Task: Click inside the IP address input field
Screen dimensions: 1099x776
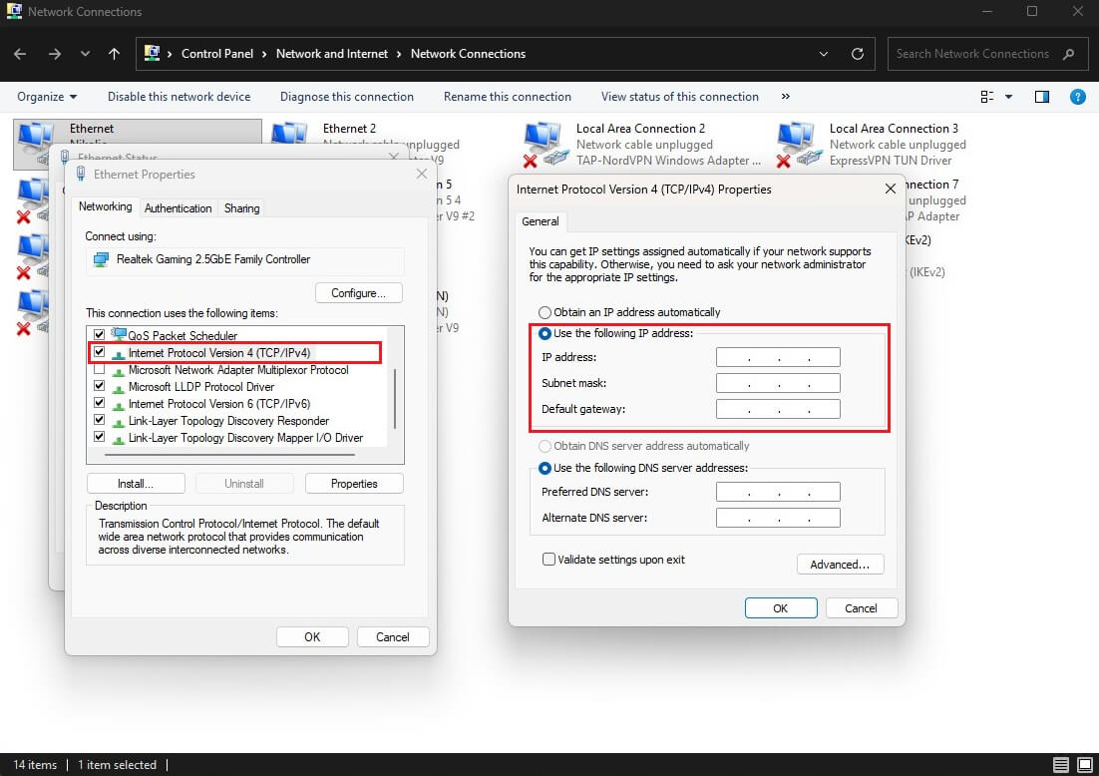Action: (778, 356)
